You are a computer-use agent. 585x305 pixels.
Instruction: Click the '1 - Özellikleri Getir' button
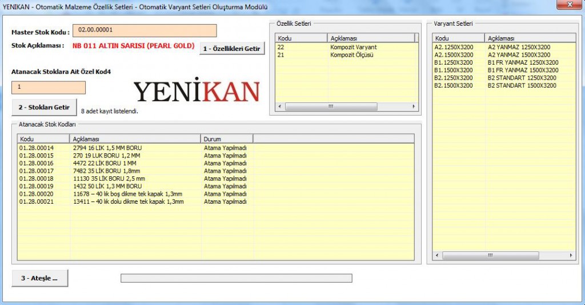[233, 49]
